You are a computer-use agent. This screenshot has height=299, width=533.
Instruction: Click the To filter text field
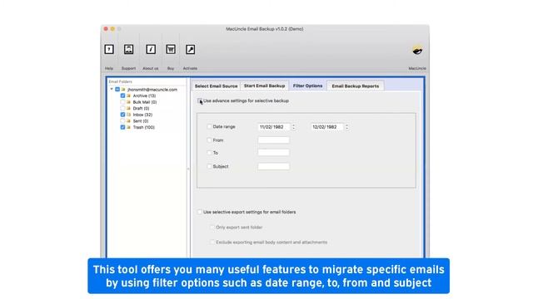click(x=274, y=153)
